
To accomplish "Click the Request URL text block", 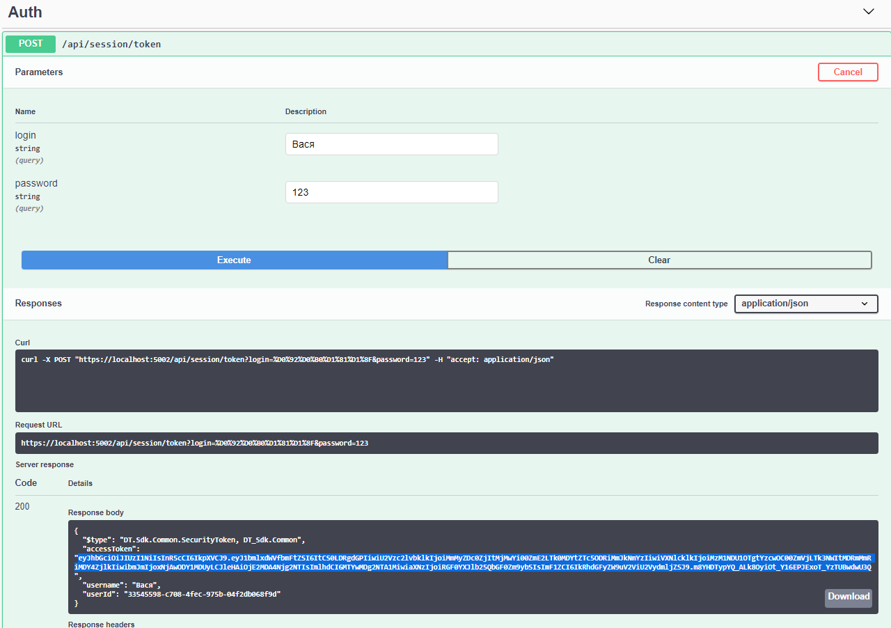I will pyautogui.click(x=445, y=443).
